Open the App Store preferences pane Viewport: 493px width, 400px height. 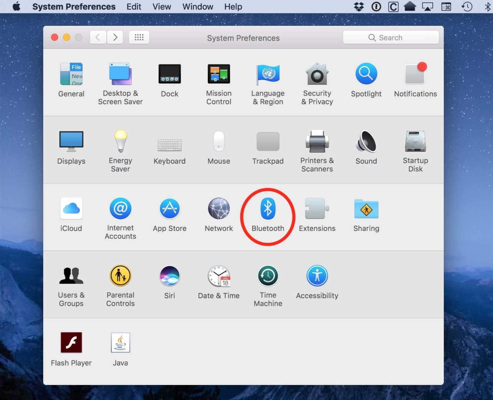point(169,215)
